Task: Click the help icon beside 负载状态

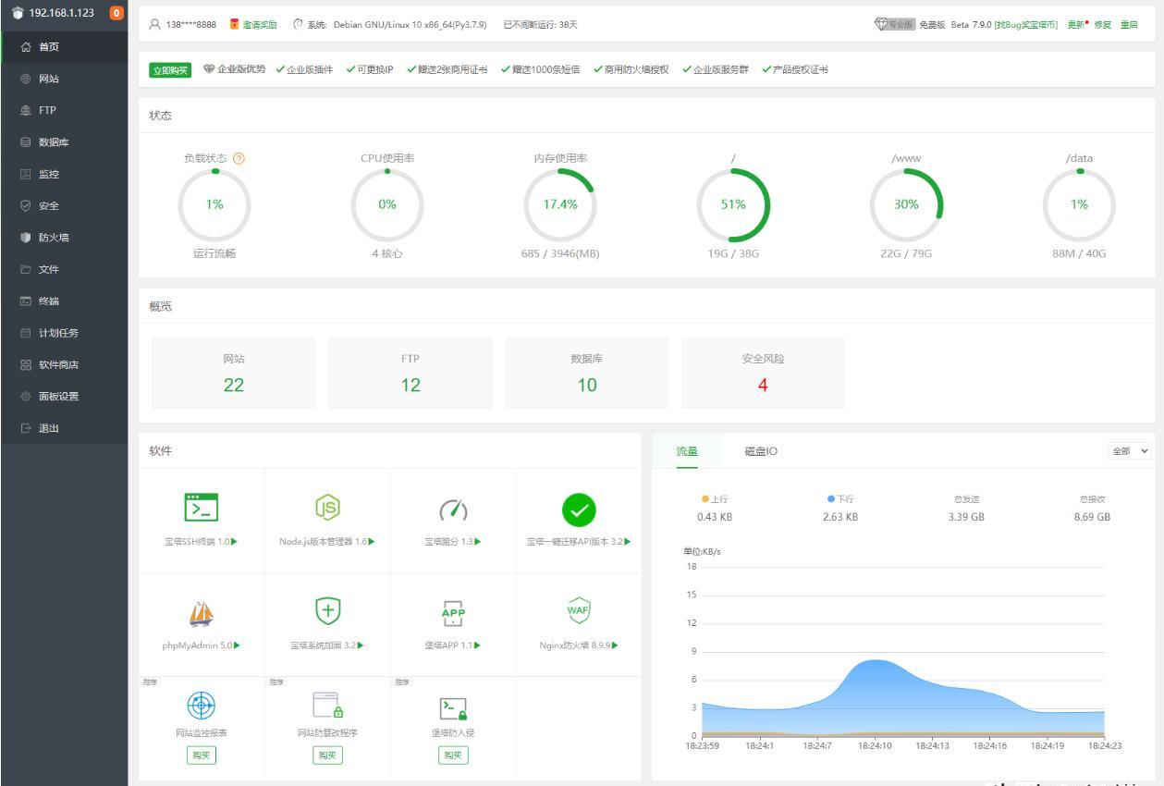Action: click(x=239, y=158)
